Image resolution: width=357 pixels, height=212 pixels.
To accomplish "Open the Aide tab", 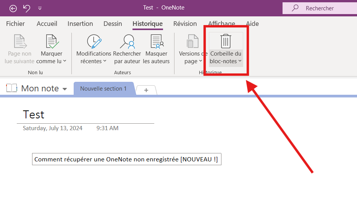I will tap(252, 24).
